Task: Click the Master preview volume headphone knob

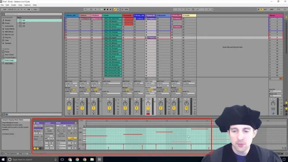Action: (x=273, y=113)
